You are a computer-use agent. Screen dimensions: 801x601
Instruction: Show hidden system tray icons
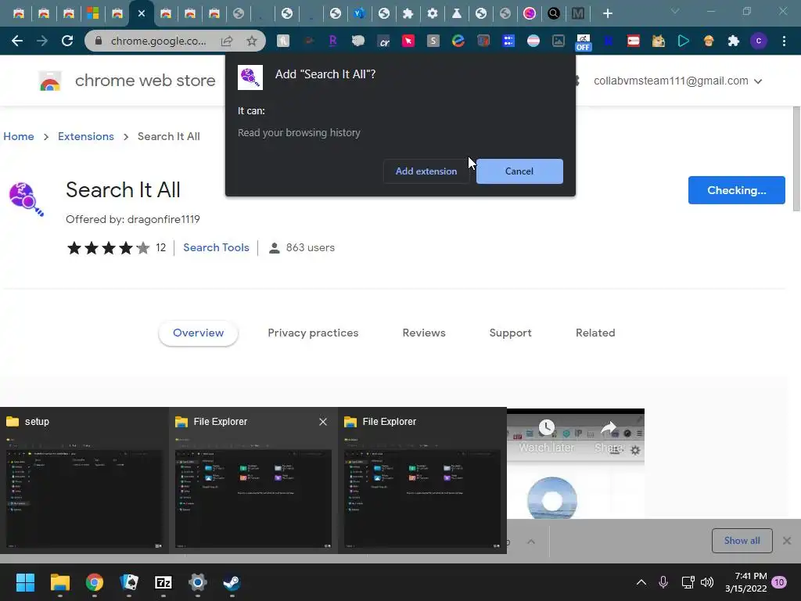click(641, 582)
